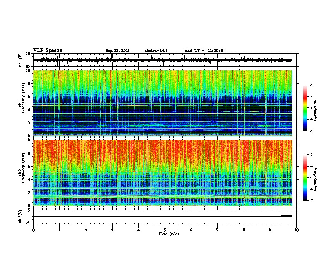Click tick label "2" on the Time axis
Screen dimensions: 334x258
click(x=86, y=230)
